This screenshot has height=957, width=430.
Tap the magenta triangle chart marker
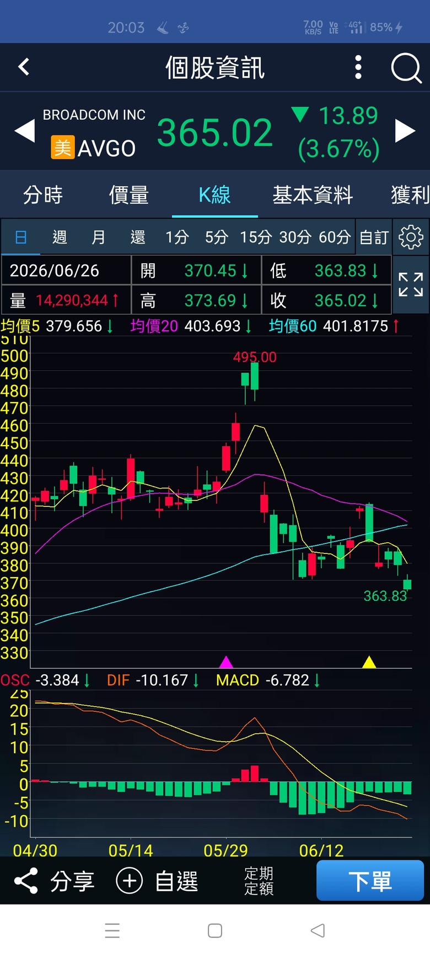coord(226,662)
